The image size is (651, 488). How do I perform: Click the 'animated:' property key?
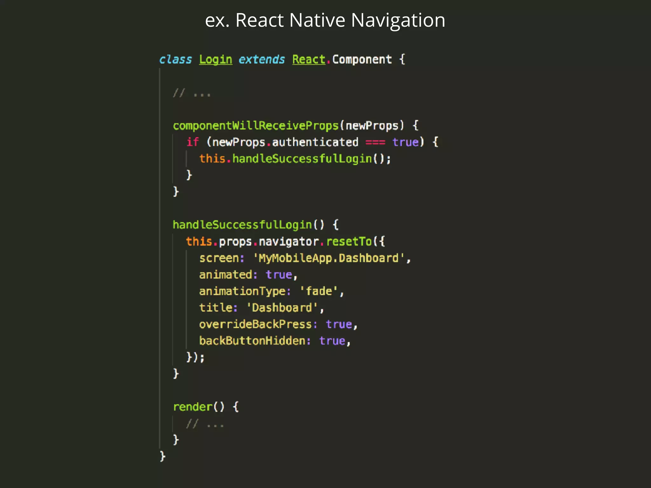[228, 274]
